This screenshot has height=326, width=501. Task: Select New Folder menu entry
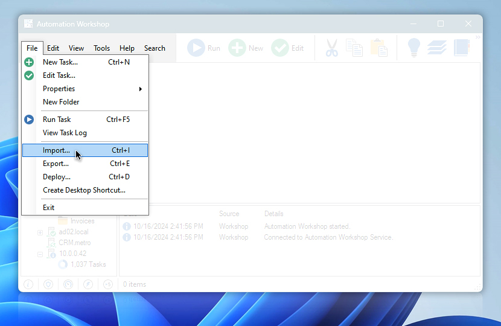point(85,102)
